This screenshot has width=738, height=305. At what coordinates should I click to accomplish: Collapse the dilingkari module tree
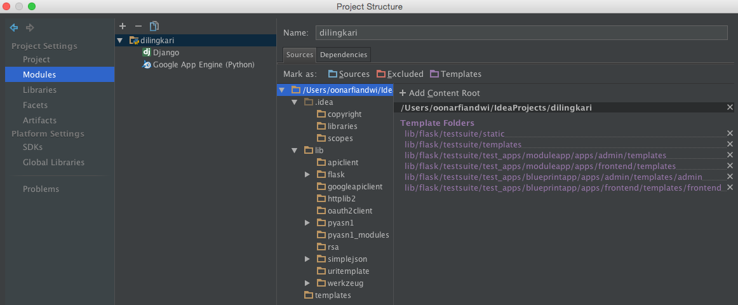click(x=120, y=40)
